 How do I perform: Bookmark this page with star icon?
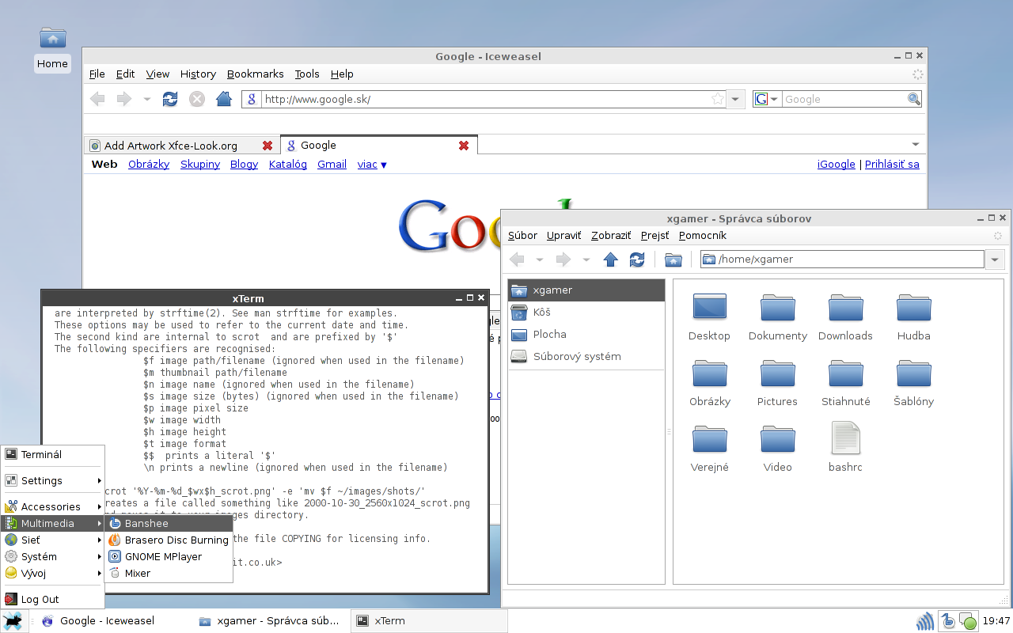[718, 99]
